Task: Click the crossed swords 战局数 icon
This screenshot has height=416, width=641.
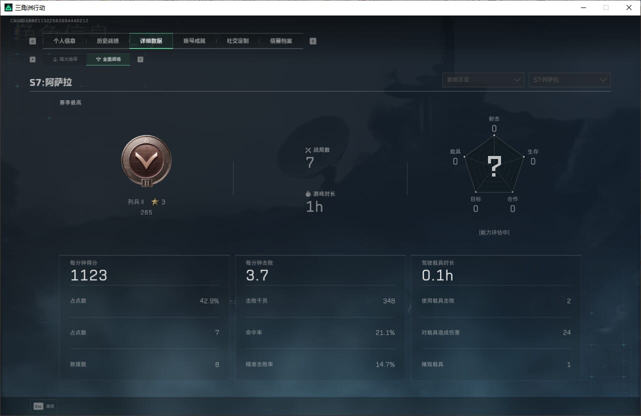Action: coord(308,150)
